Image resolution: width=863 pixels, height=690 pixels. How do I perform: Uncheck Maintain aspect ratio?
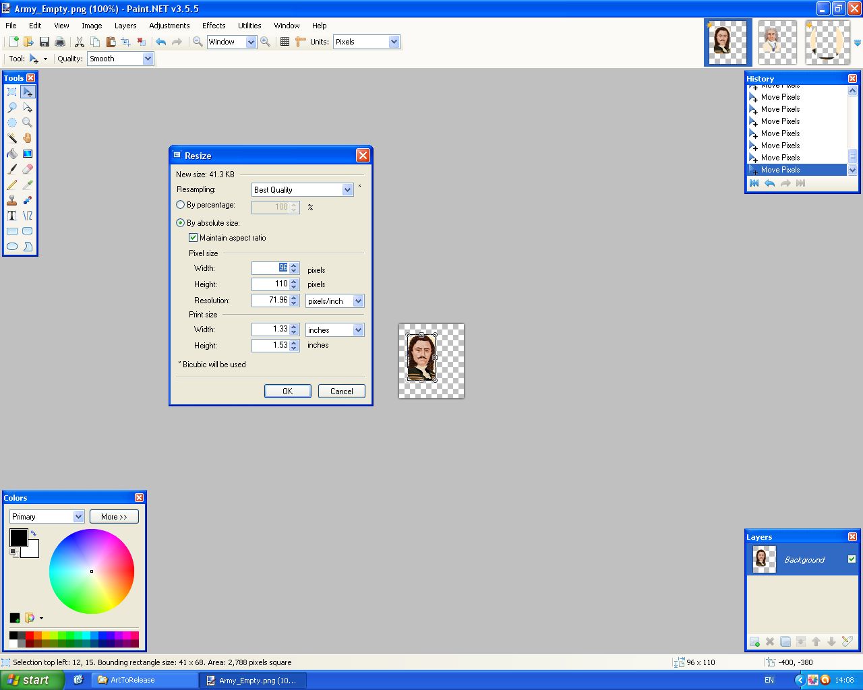pyautogui.click(x=194, y=238)
